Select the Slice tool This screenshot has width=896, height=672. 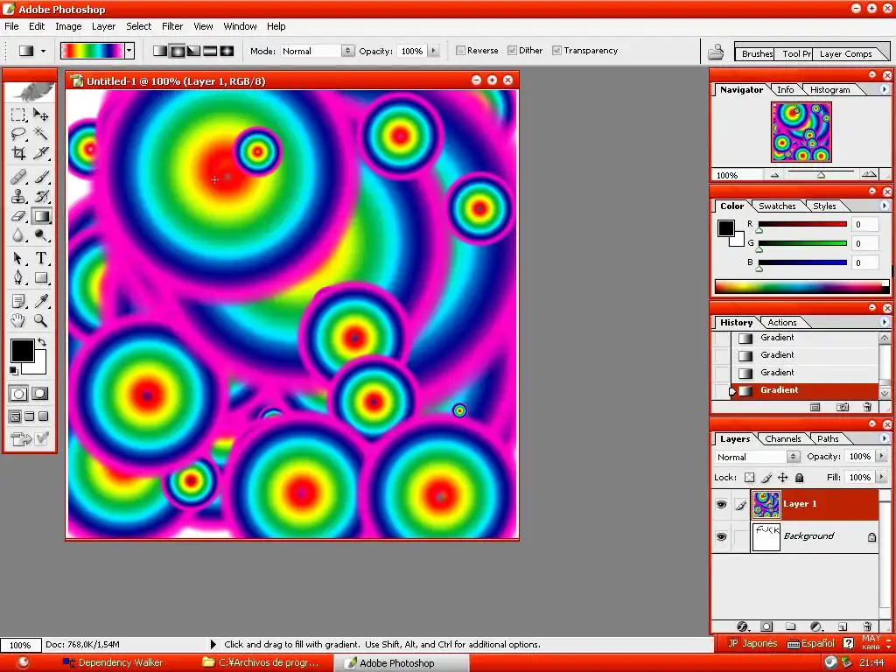coord(40,153)
